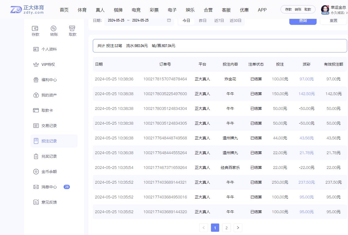Open 体育 in top navigation
348x235 pixels.
[82, 10]
